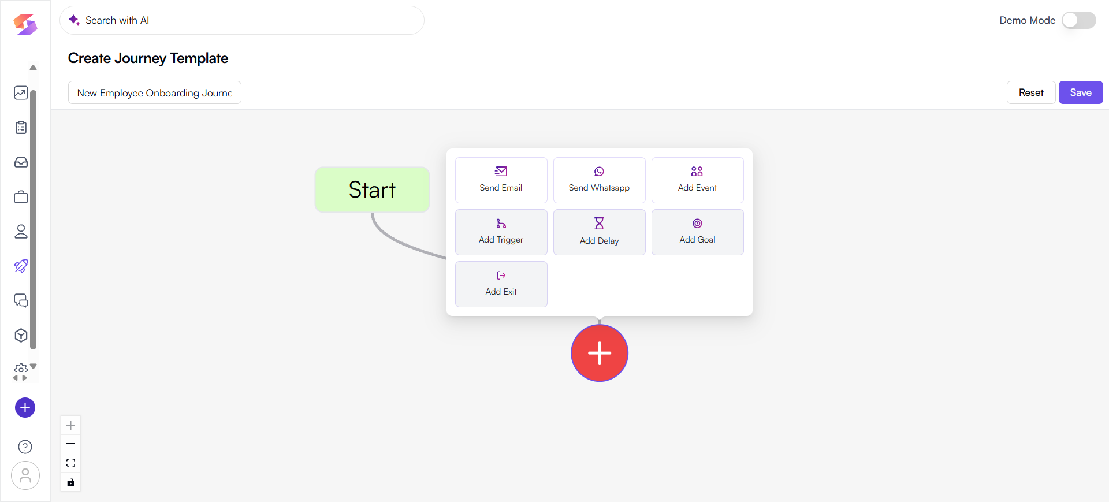Viewport: 1109px width, 502px height.
Task: Open the rocket journeys sidebar icon
Action: [x=21, y=266]
